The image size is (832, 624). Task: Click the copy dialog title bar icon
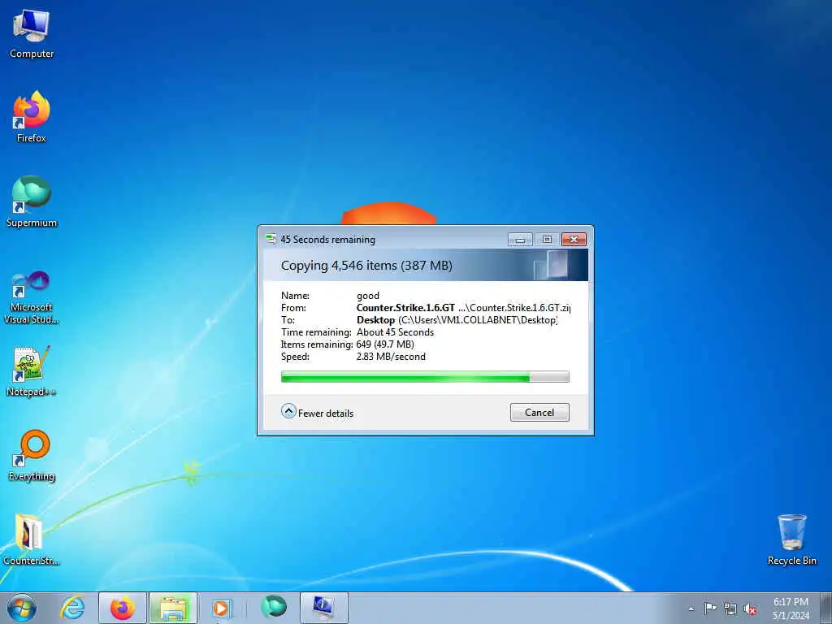click(x=271, y=239)
